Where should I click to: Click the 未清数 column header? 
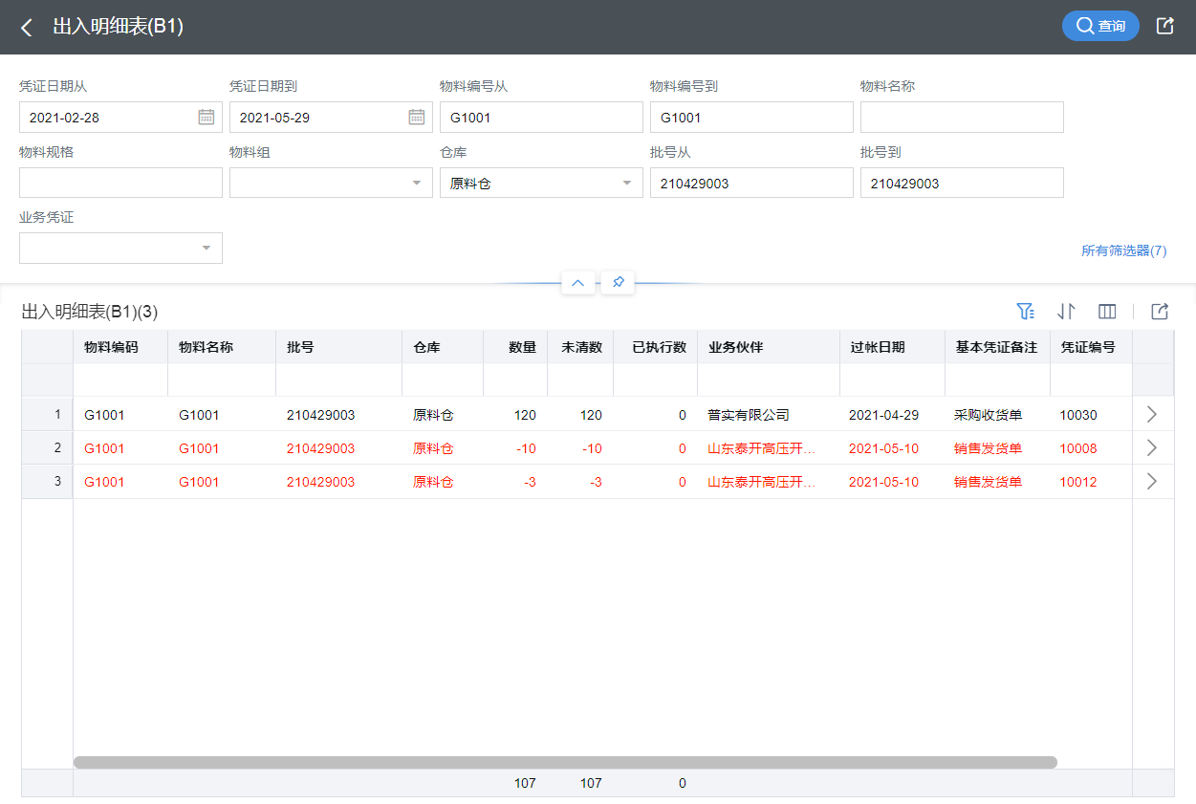[x=580, y=347]
